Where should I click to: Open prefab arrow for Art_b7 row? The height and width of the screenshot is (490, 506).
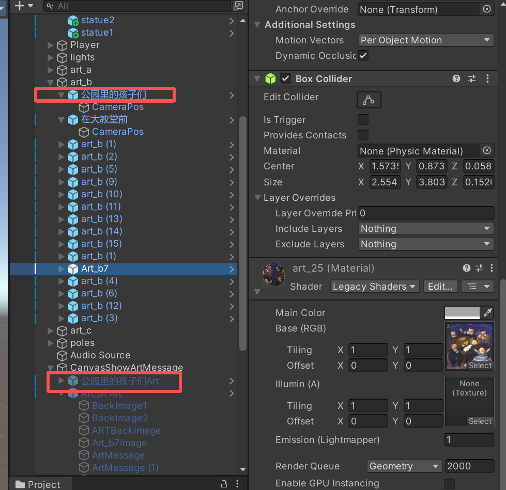[x=232, y=269]
